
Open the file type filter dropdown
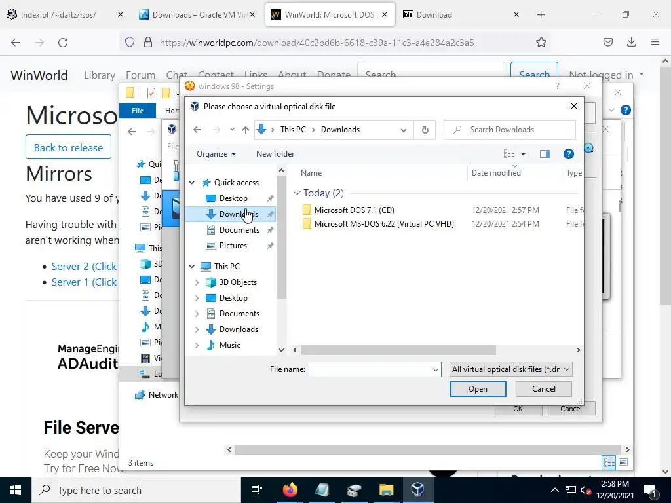point(511,369)
